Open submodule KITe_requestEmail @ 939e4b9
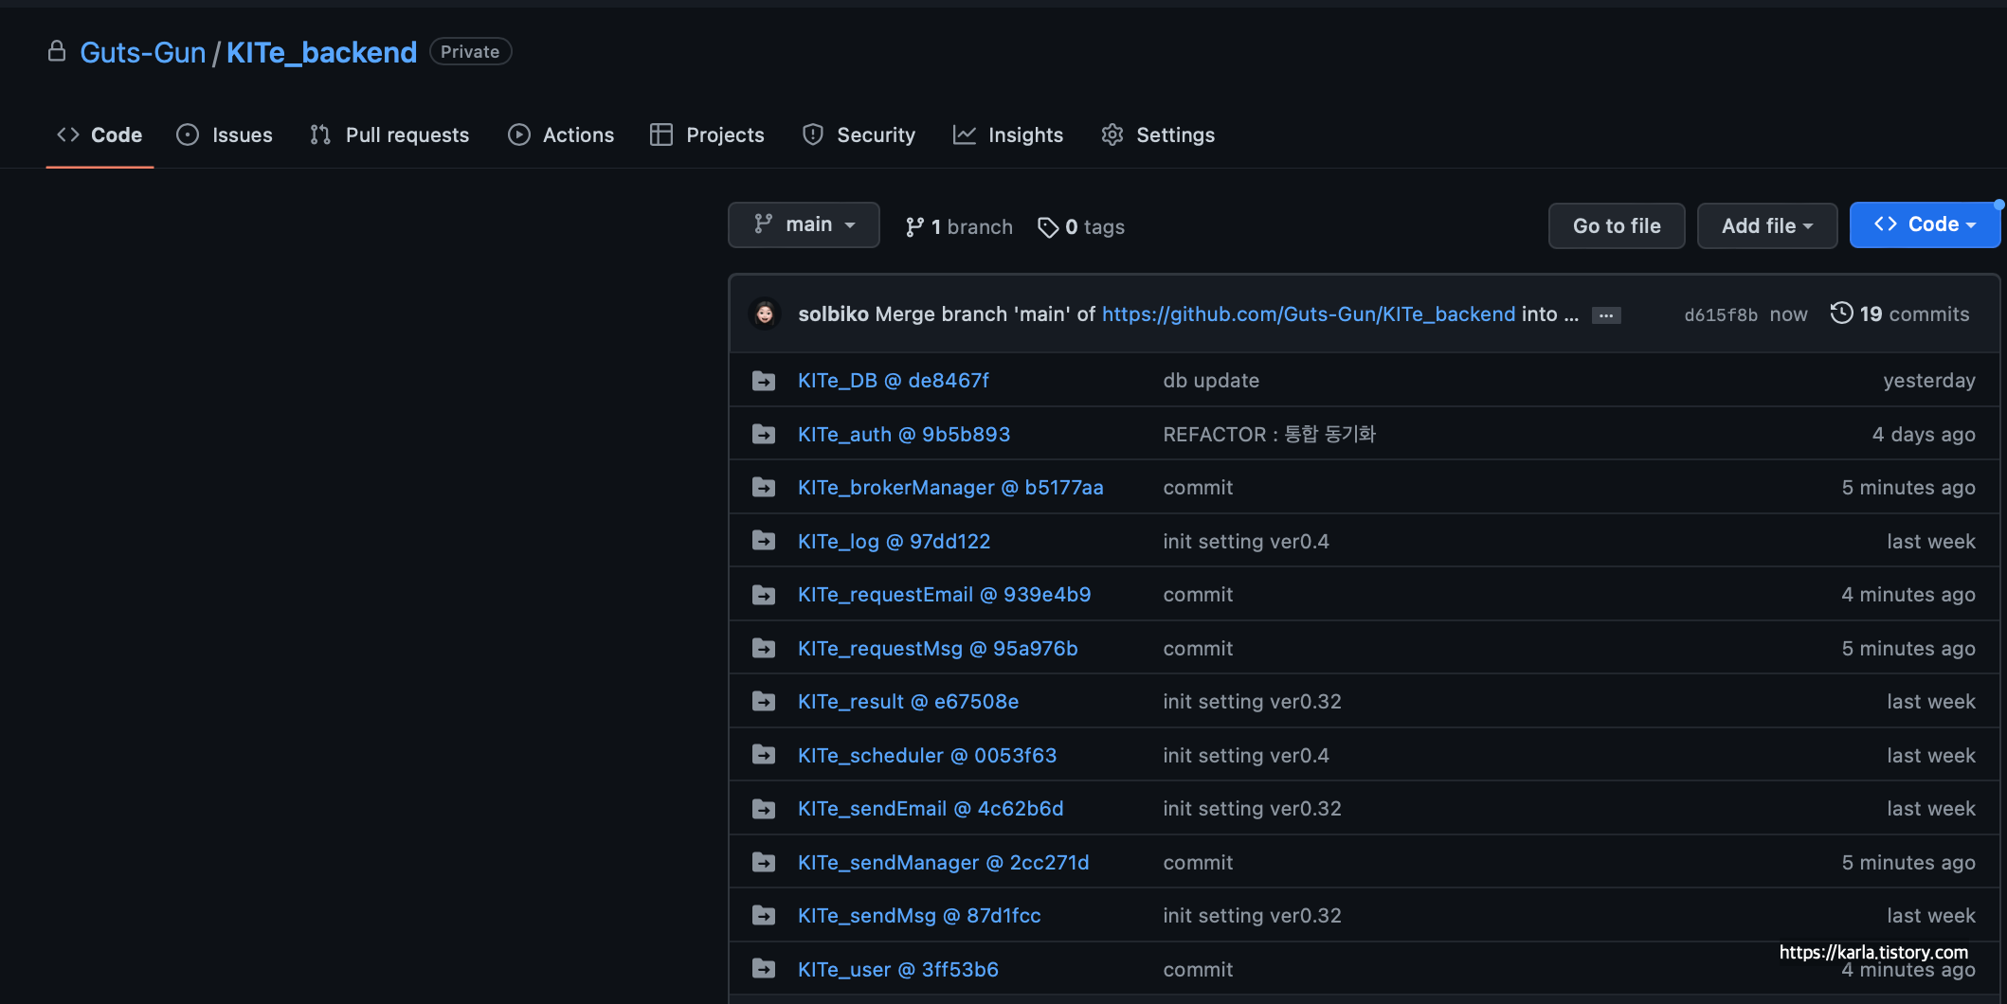This screenshot has width=2007, height=1004. [x=945, y=595]
